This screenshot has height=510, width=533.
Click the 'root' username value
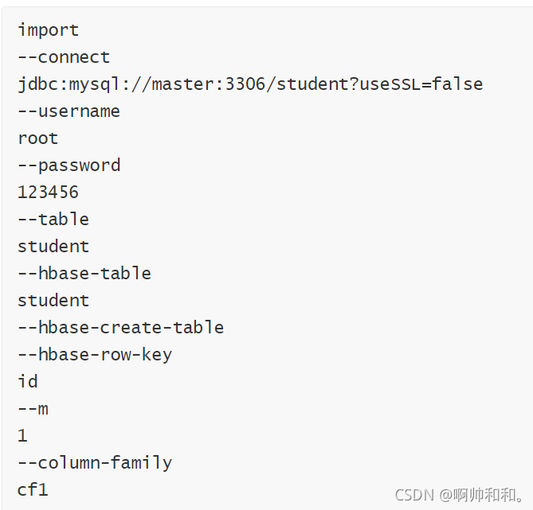[x=38, y=138]
